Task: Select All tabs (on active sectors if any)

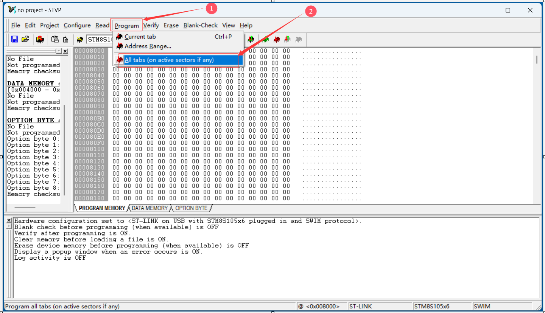Action: pyautogui.click(x=178, y=60)
